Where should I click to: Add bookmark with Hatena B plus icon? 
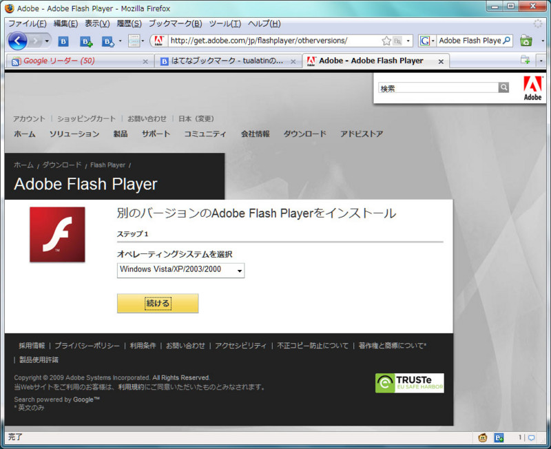coord(86,42)
